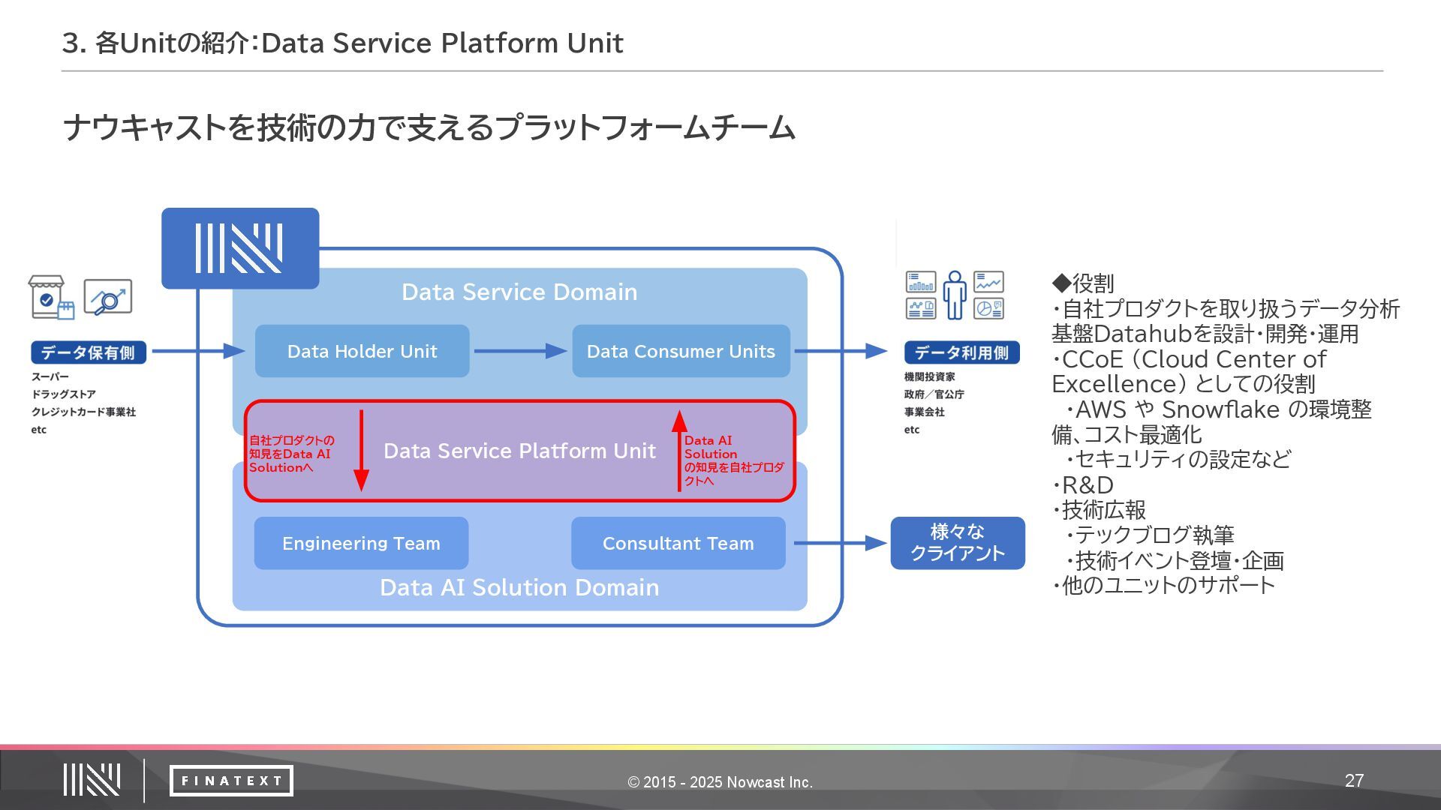Click the red upward arrow
Screen dimensions: 1441x810
(x=679, y=451)
